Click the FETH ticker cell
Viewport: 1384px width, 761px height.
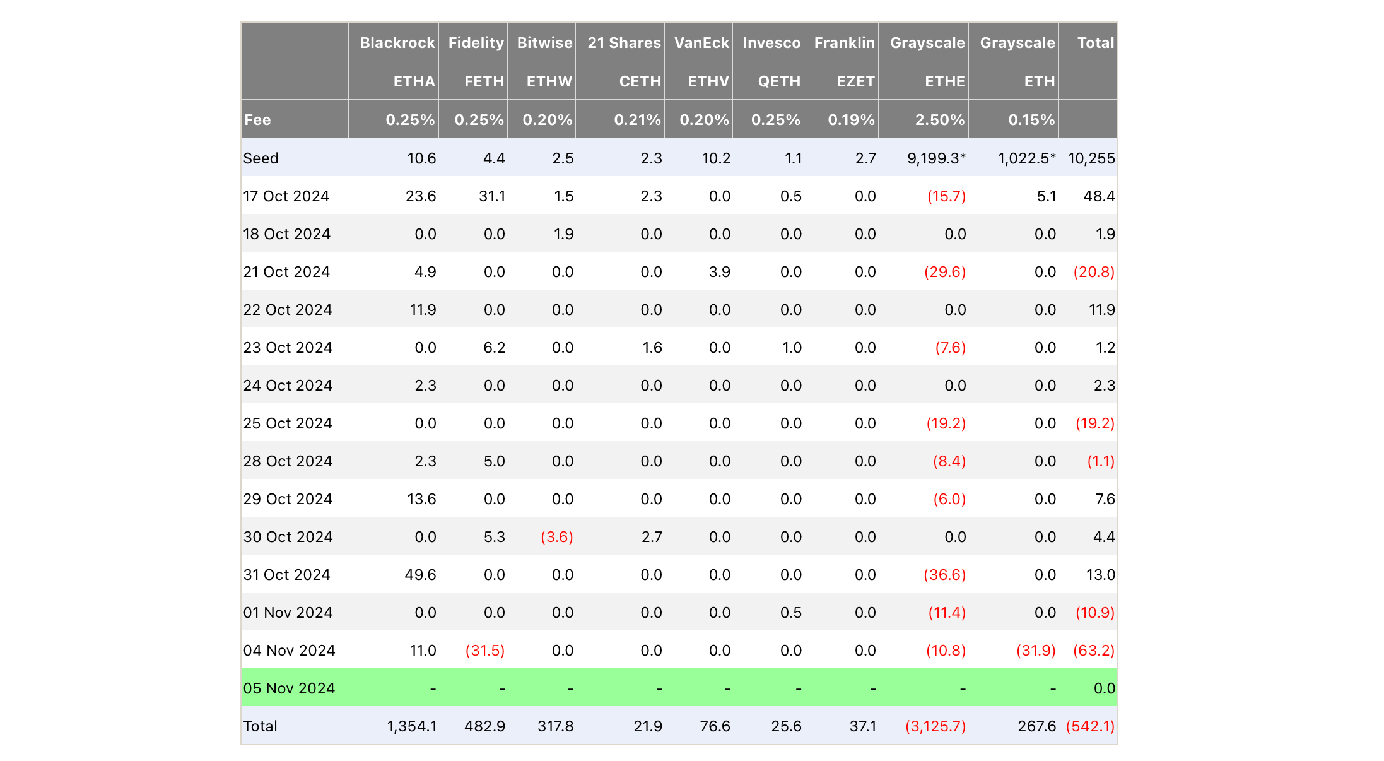(x=484, y=81)
